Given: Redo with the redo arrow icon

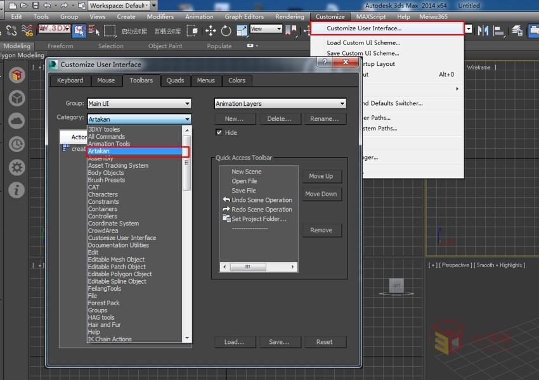Looking at the screenshot, I should (x=64, y=5).
